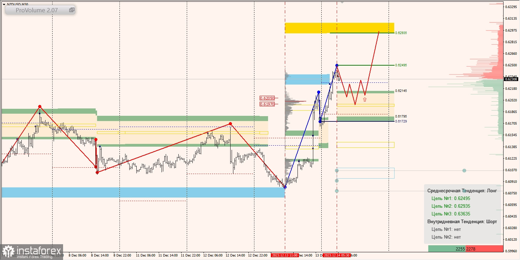
Task: Click the green 2255 volume bar
Action: 447,249
